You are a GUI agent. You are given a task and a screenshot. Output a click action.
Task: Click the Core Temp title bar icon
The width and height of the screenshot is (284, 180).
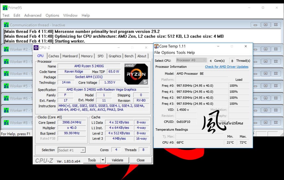[156, 46]
